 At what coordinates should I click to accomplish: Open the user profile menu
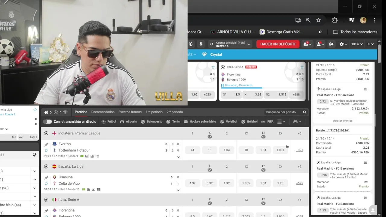320,44
